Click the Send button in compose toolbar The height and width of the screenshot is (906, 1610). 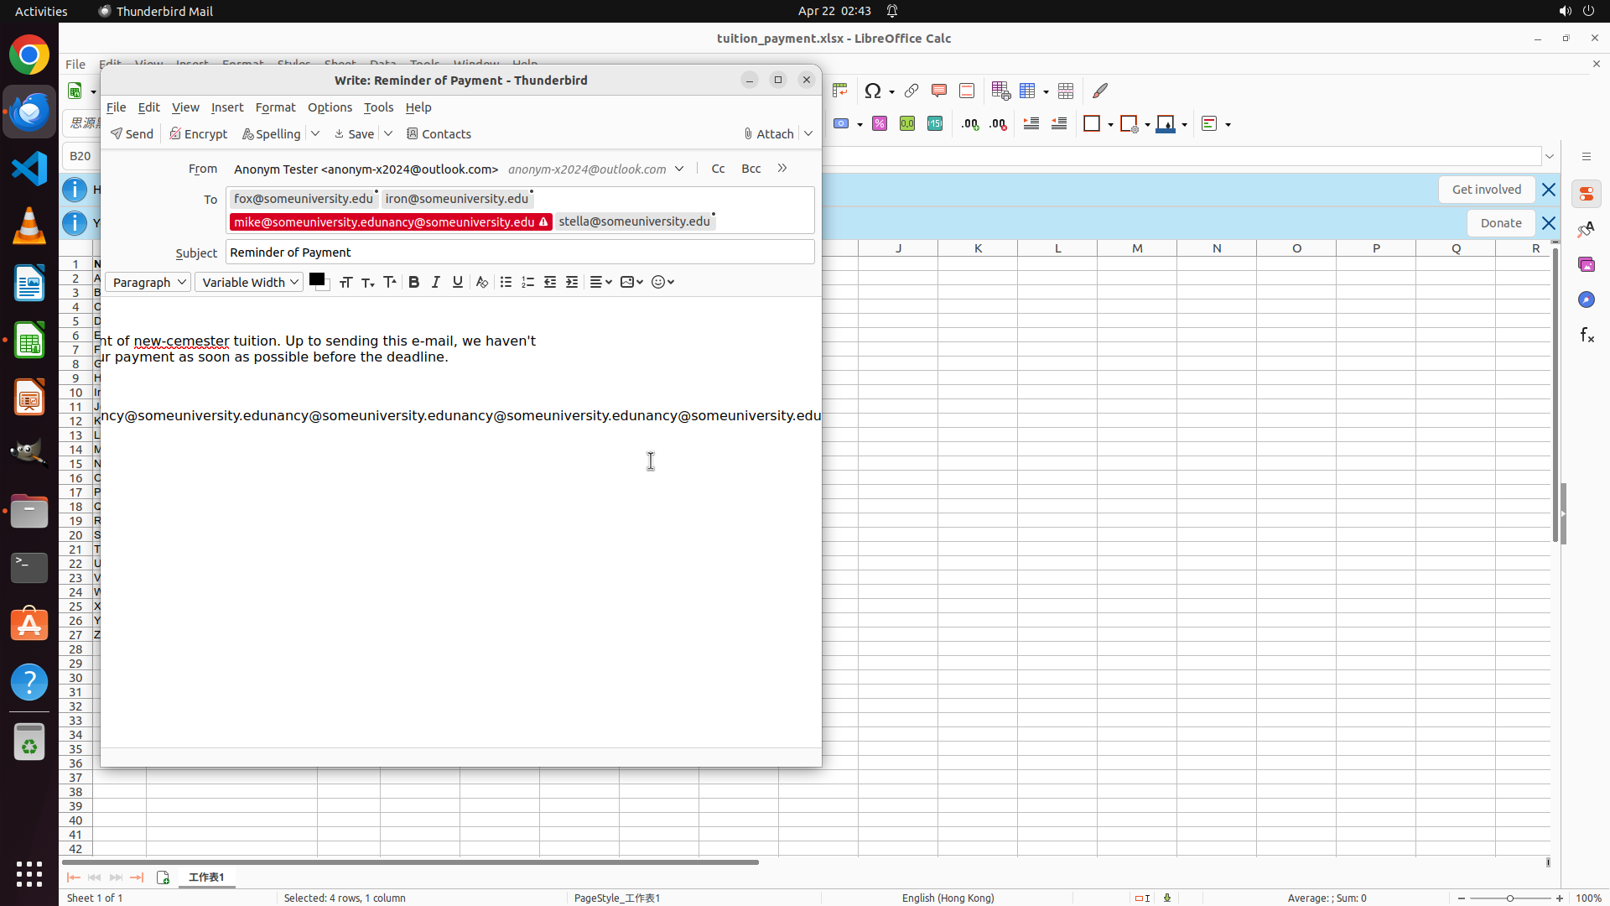[x=132, y=134]
